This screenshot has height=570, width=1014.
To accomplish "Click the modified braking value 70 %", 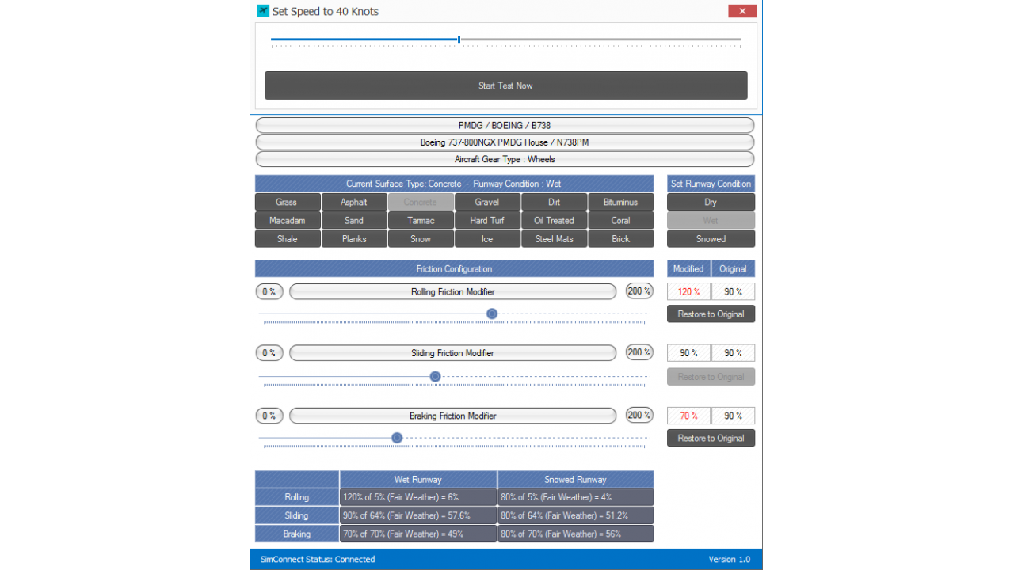I will pos(688,416).
